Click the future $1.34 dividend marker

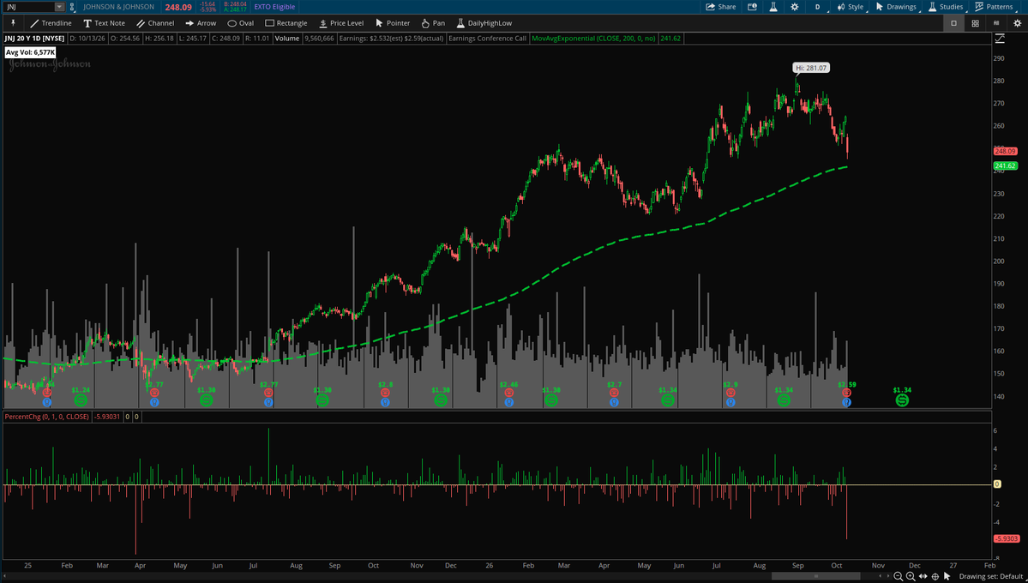[x=902, y=400]
